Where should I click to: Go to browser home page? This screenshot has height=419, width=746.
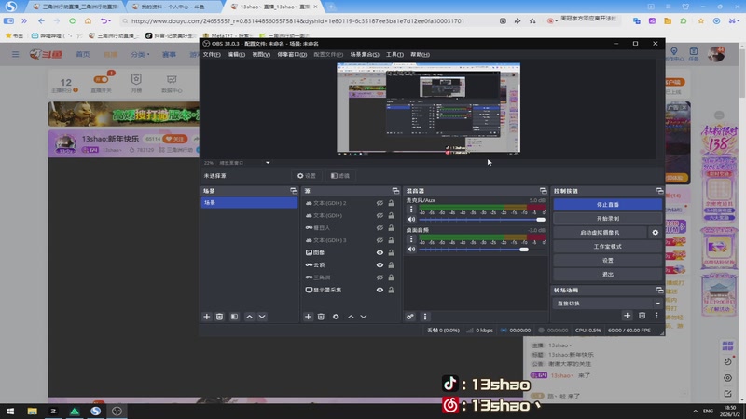[x=88, y=20]
